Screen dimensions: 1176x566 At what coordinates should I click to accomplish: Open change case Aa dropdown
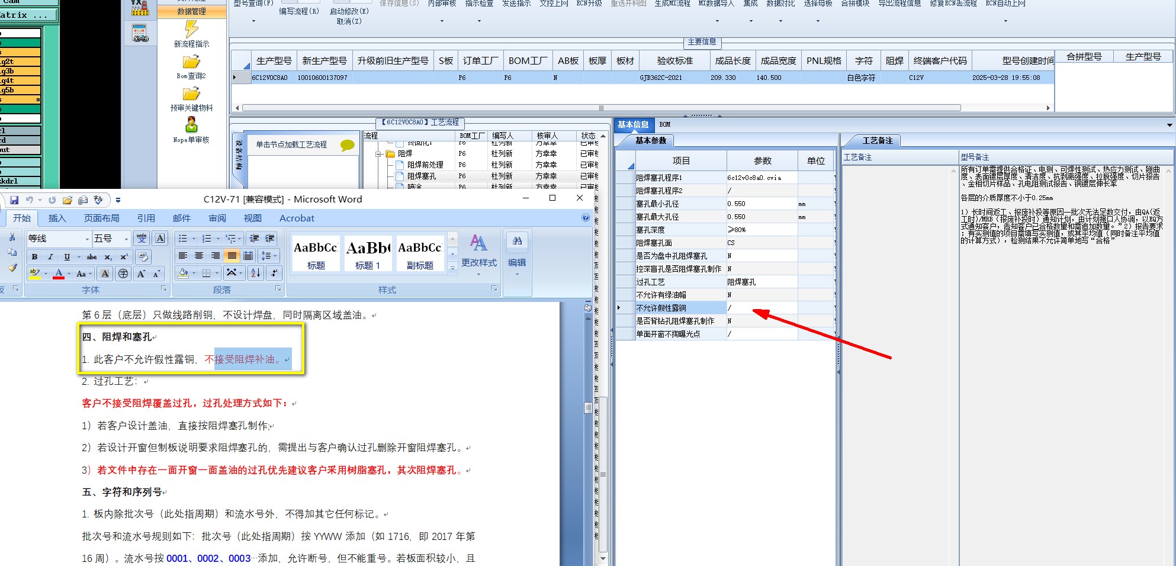click(83, 274)
